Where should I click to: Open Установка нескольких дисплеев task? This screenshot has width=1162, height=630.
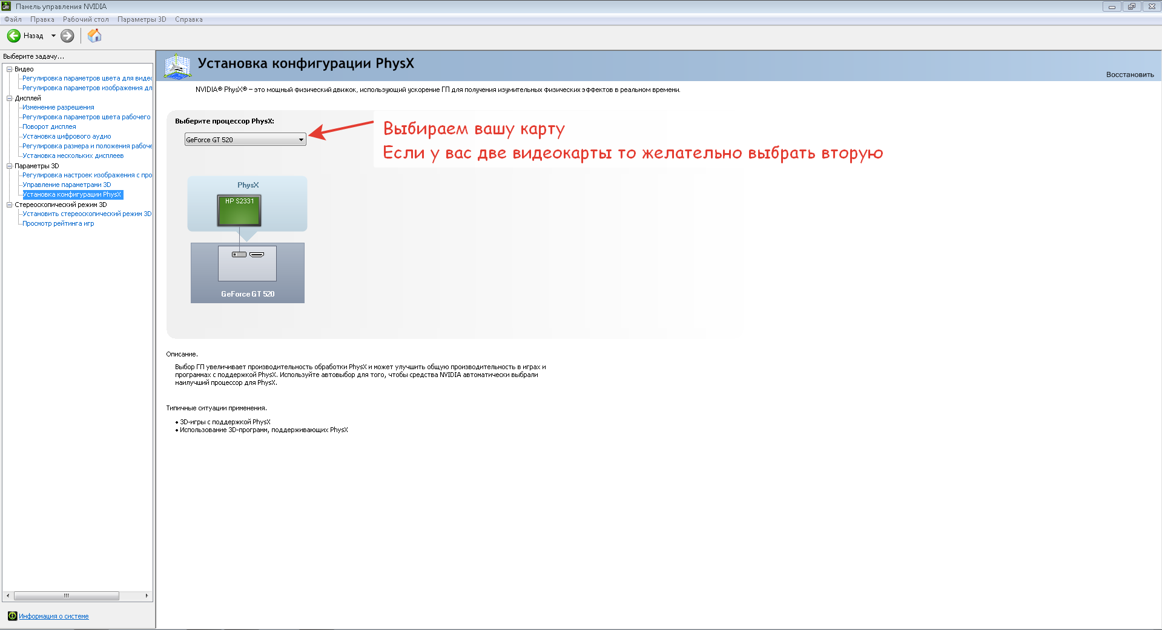(x=73, y=156)
